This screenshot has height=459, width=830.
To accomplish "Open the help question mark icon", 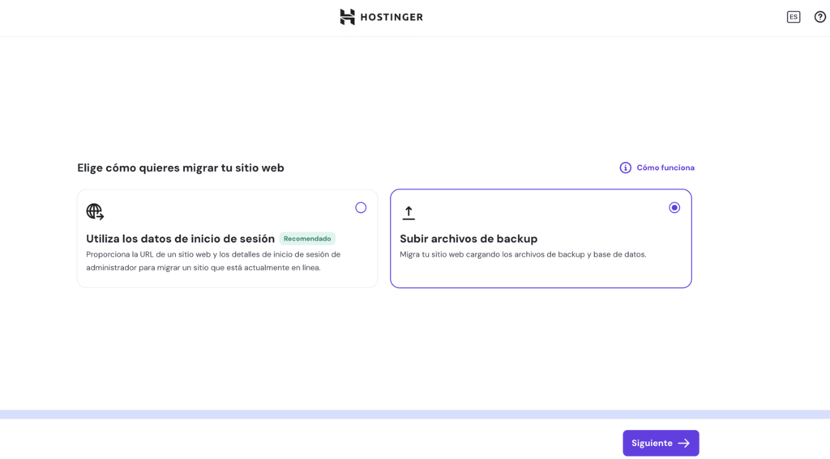I will pos(819,17).
